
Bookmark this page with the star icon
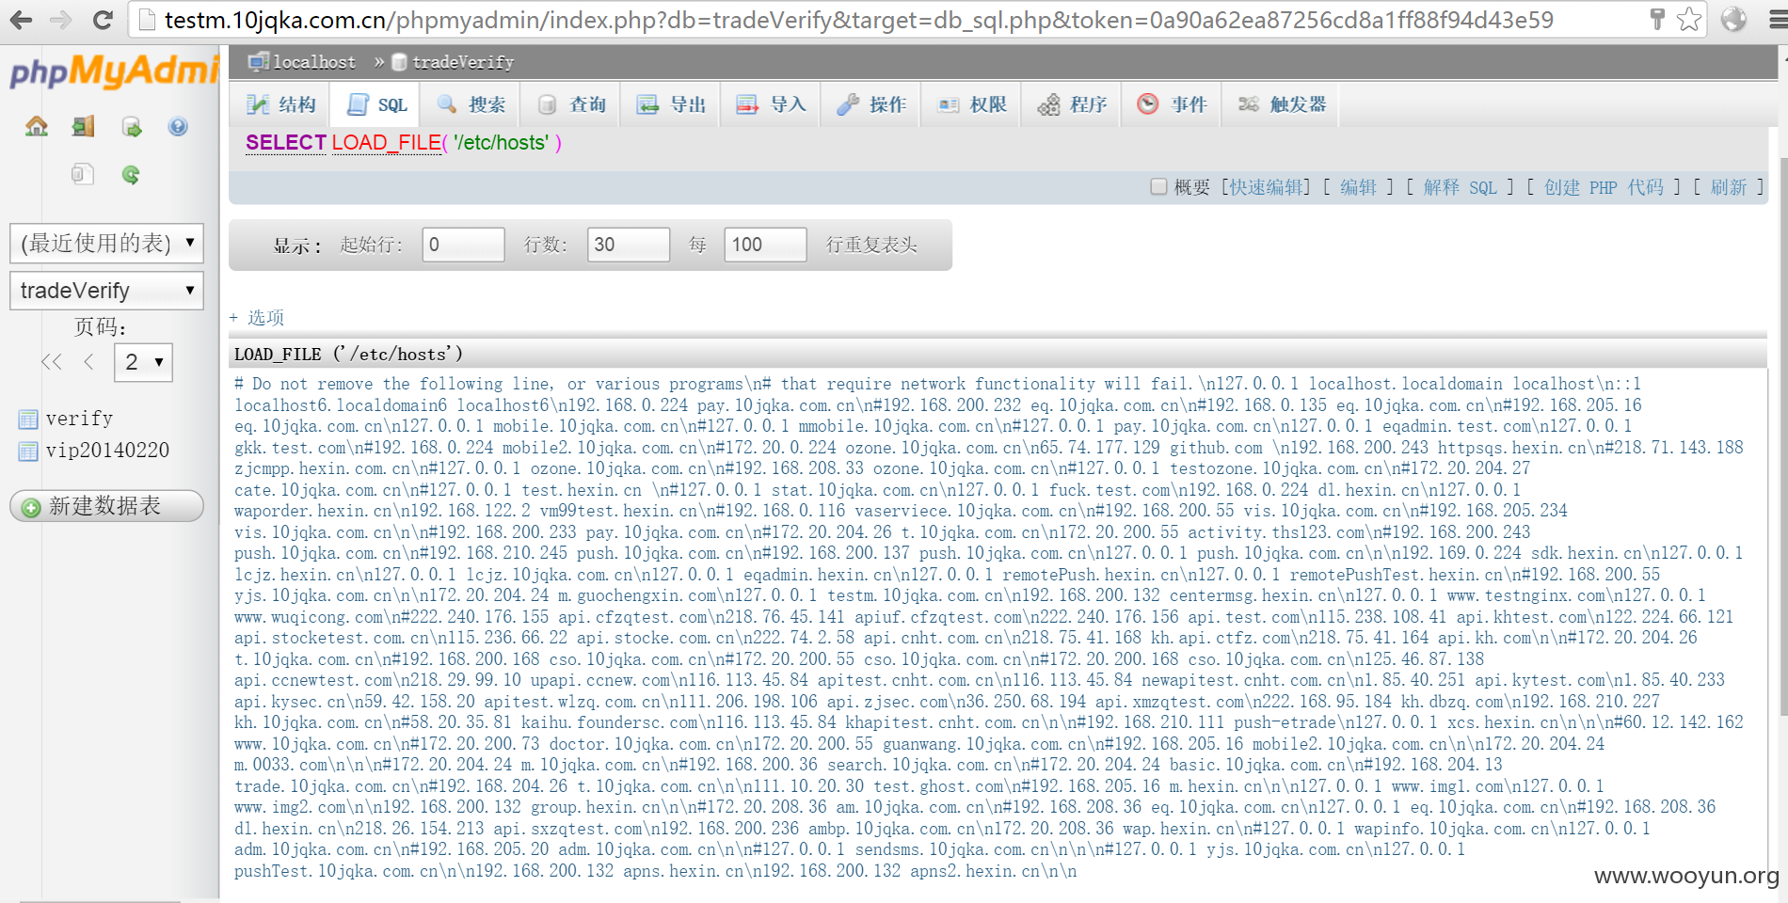[1690, 19]
